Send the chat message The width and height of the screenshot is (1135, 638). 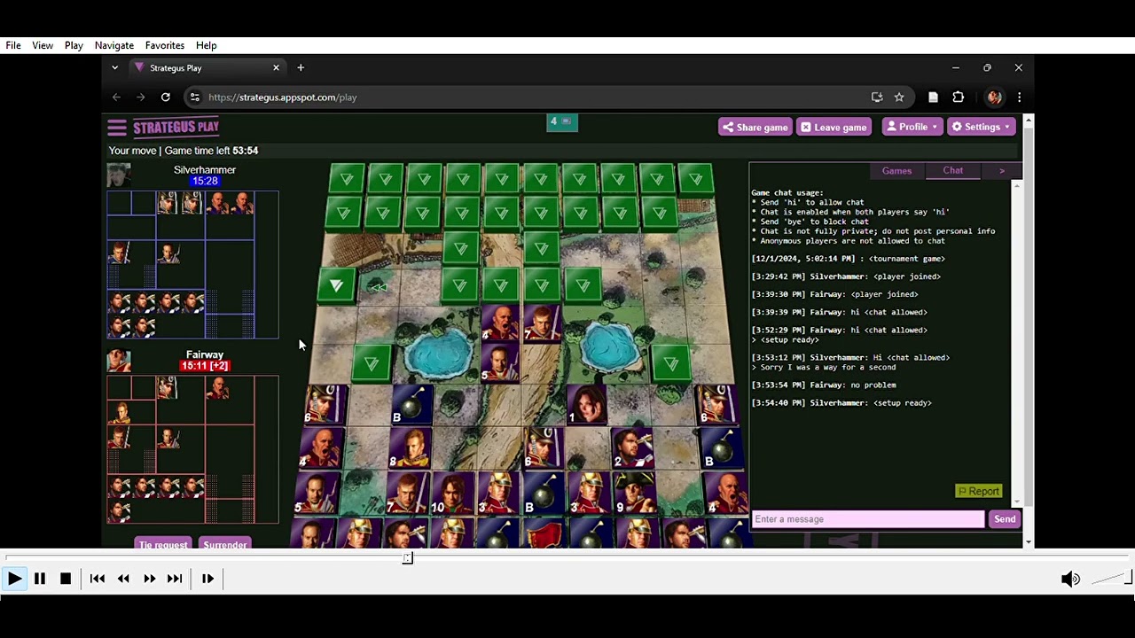[x=1005, y=519]
